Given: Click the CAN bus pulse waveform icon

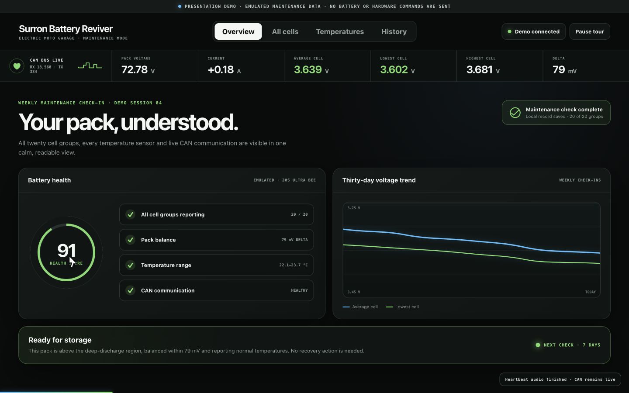Looking at the screenshot, I should pos(90,66).
